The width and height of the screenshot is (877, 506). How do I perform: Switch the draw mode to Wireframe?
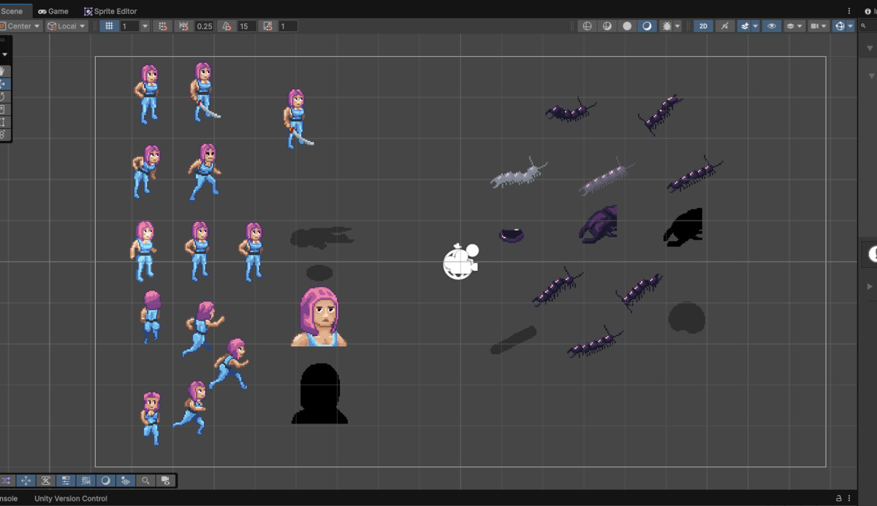coord(586,26)
